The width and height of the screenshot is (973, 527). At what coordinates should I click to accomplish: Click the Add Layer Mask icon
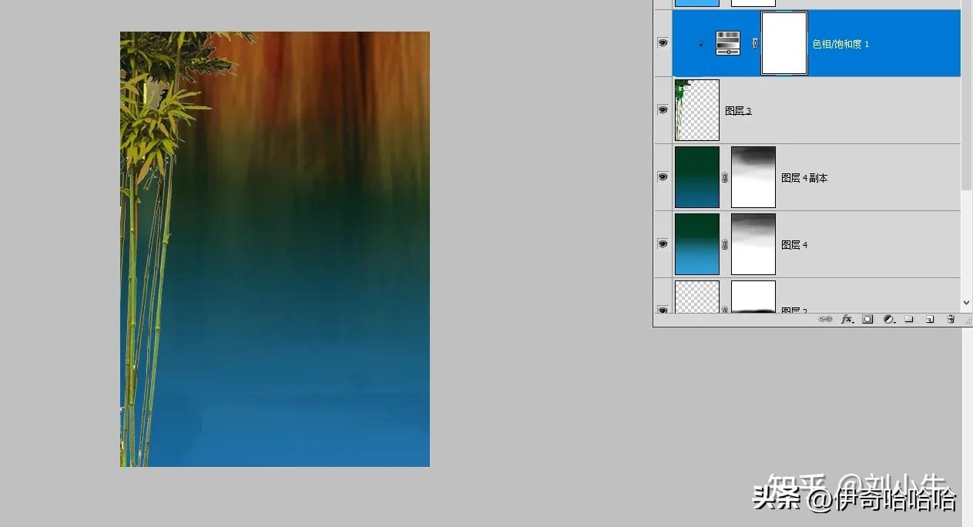pos(867,319)
